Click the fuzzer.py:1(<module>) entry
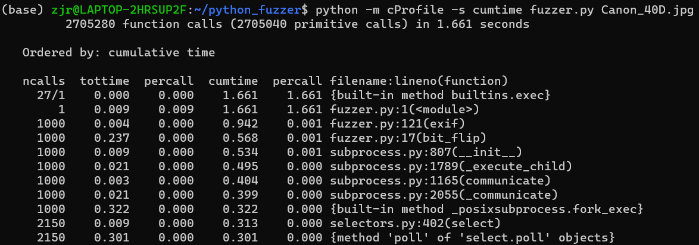This screenshot has width=699, height=245. pyautogui.click(x=404, y=110)
